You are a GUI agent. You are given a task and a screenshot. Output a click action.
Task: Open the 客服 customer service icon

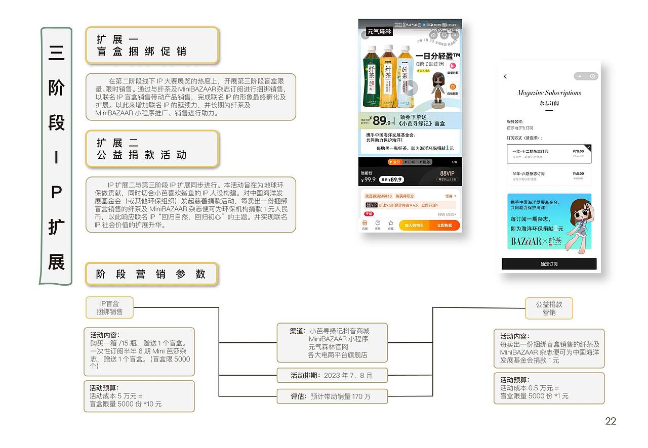point(378,225)
